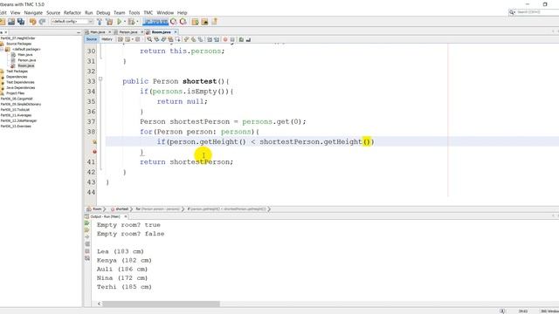The image size is (559, 314).
Task: Click the Redo arrow in the main toolbar
Action: [x=42, y=22]
